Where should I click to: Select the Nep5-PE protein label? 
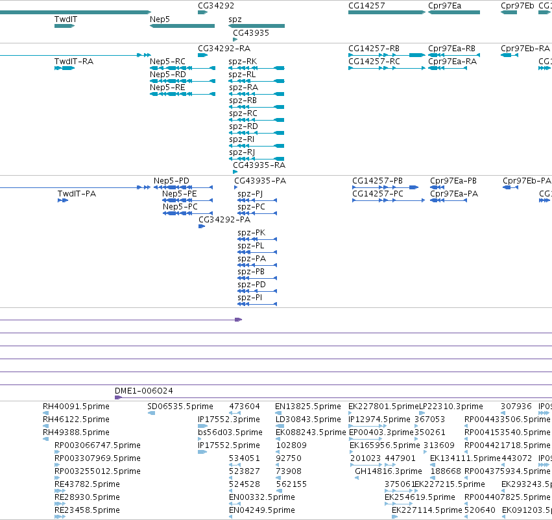pyautogui.click(x=180, y=194)
